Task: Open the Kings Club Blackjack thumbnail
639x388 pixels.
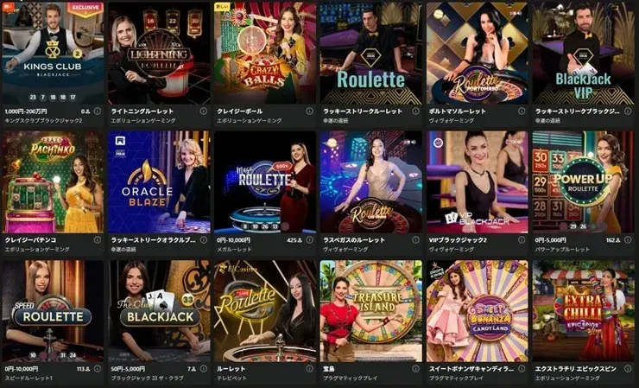Action: click(x=53, y=53)
